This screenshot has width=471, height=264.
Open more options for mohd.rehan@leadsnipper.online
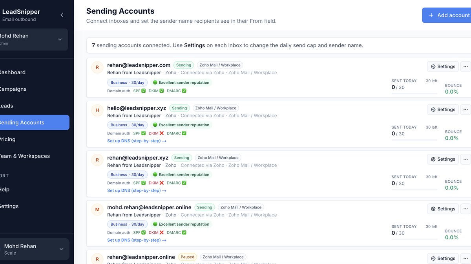(x=466, y=209)
